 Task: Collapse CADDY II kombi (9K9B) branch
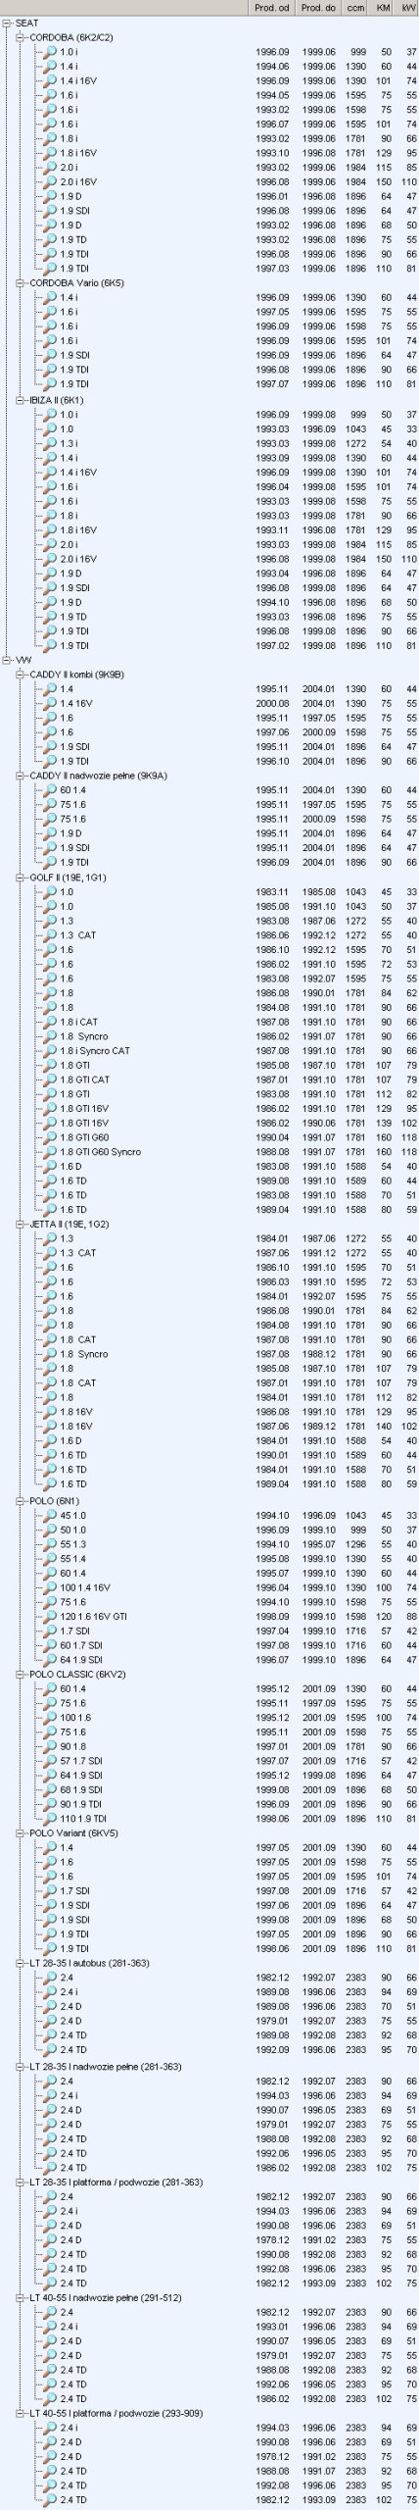21,675
